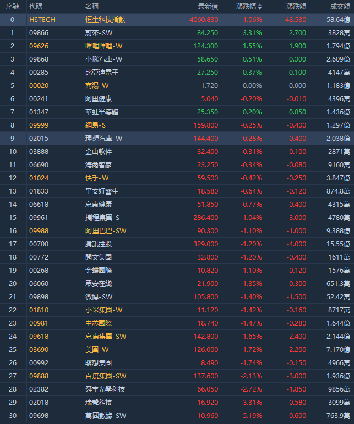Select the stock 金山軟件

click(99, 152)
